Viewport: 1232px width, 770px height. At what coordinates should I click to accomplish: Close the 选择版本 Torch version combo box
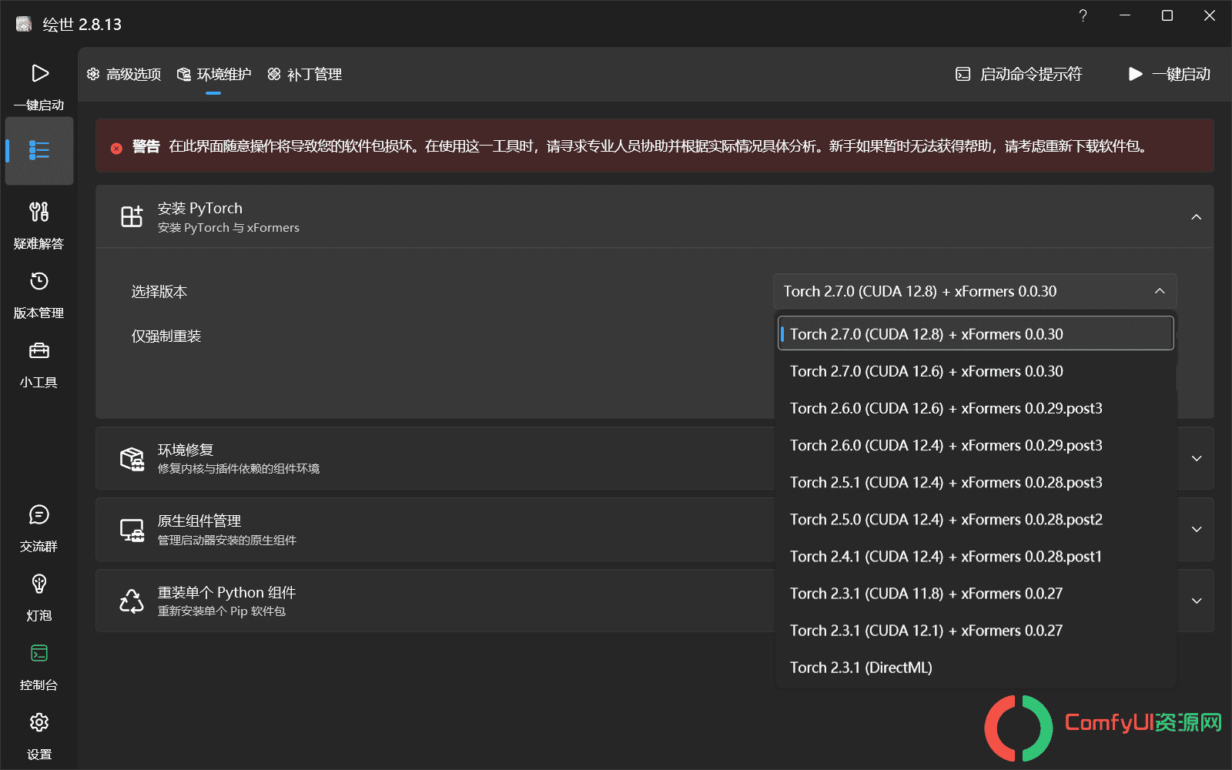pos(975,291)
